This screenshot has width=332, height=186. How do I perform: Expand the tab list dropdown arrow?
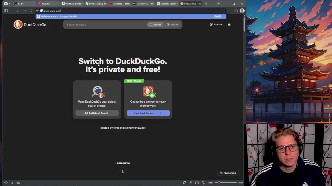click(x=218, y=4)
